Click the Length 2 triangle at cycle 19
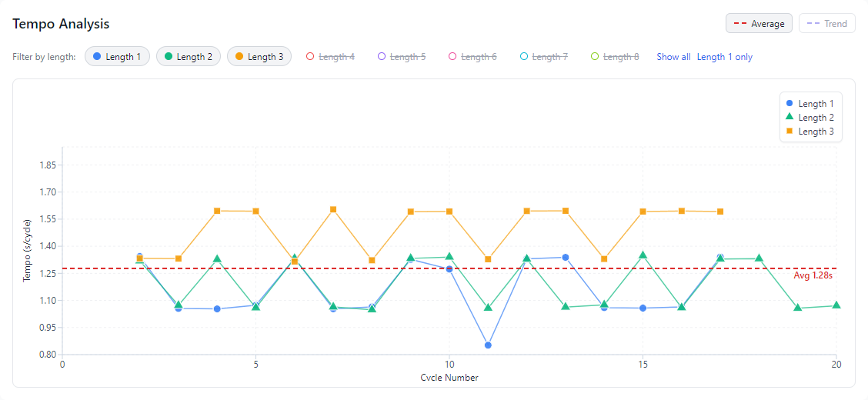This screenshot has width=868, height=400. pos(798,308)
